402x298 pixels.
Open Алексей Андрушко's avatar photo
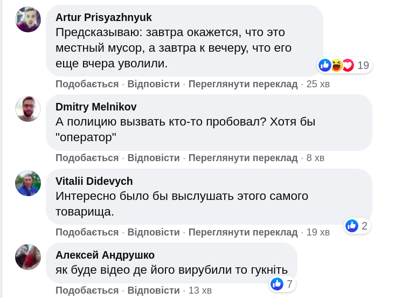click(28, 257)
